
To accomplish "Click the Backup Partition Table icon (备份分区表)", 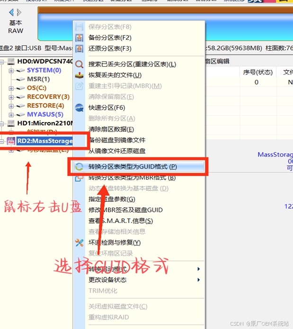I will (79, 38).
